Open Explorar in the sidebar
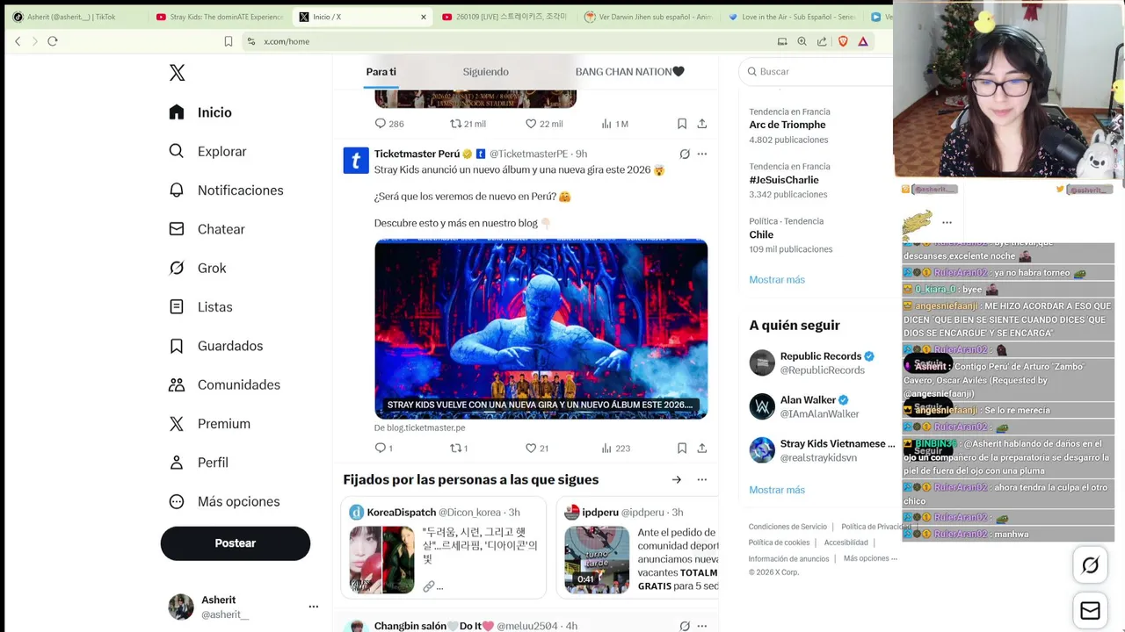 (x=207, y=151)
